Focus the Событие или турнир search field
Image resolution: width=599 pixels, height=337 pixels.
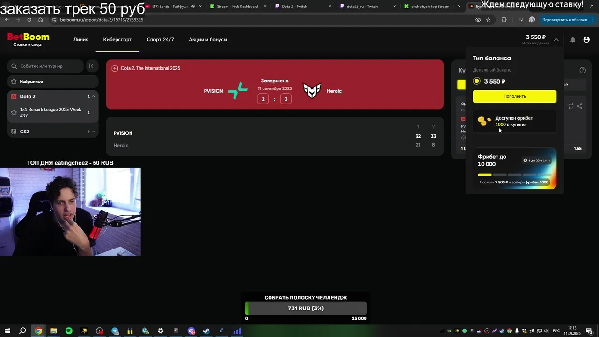pyautogui.click(x=45, y=66)
